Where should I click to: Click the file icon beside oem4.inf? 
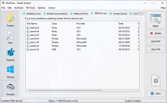tap(28, 31)
